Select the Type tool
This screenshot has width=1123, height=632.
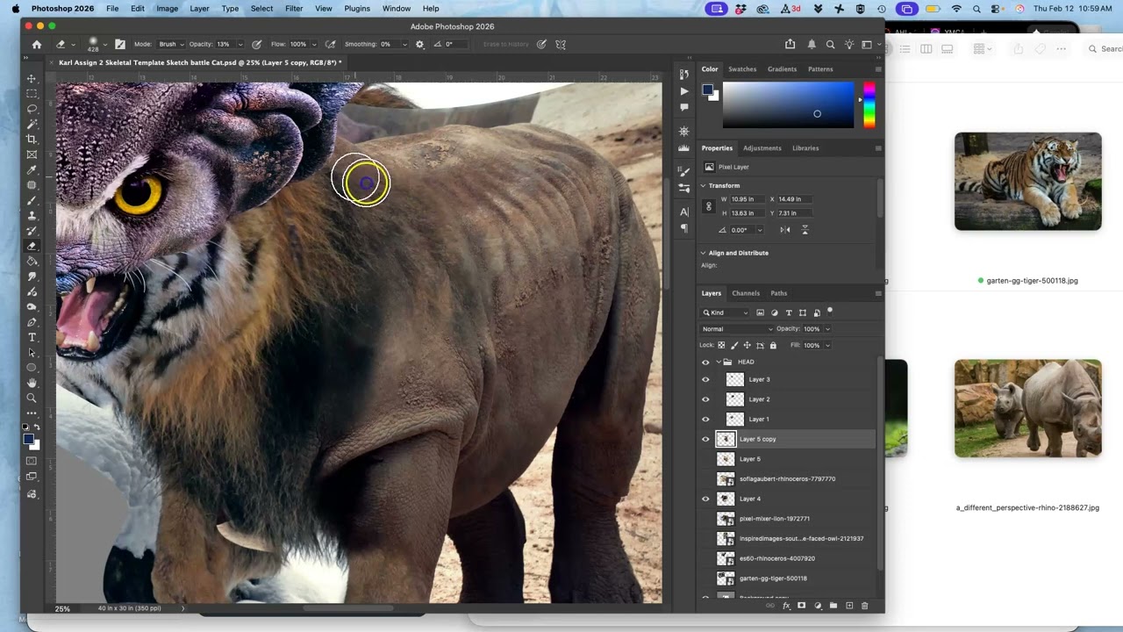tap(32, 337)
